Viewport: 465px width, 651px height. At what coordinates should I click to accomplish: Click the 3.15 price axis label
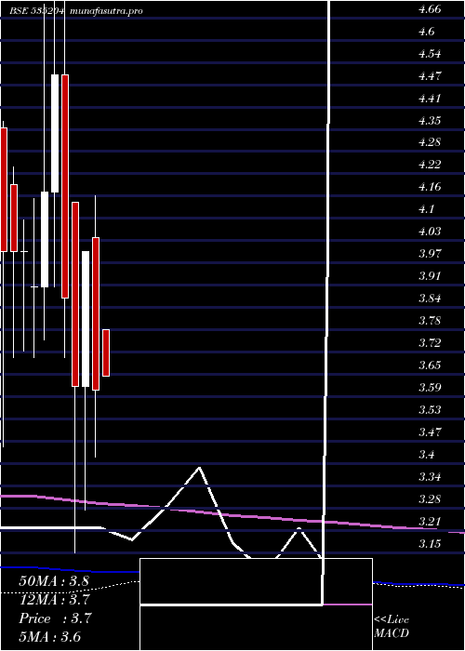(430, 544)
